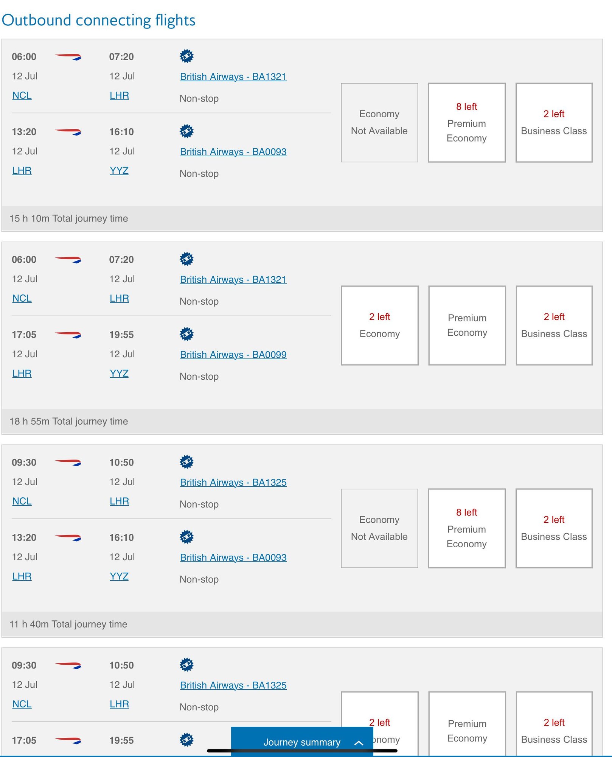This screenshot has width=612, height=757.
Task: Choose Premium Economy for 18 h 55m journey
Action: (467, 326)
